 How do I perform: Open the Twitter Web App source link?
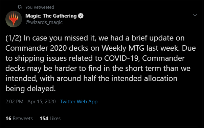pos(79,102)
